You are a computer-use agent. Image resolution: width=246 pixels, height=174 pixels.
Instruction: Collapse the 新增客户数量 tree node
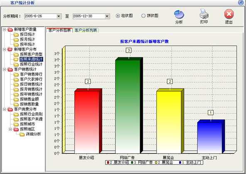pos(5,29)
